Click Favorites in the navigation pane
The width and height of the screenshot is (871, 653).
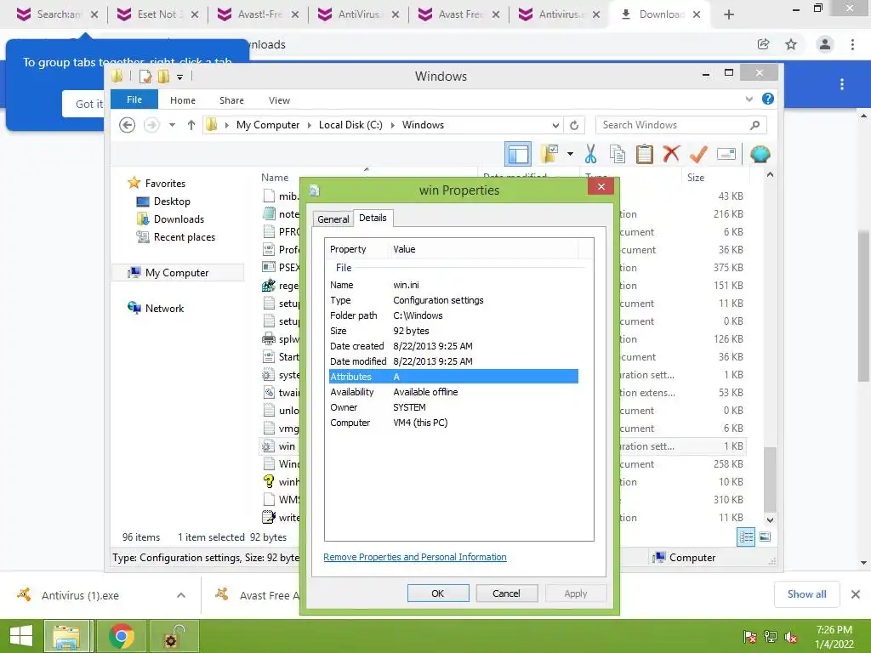(165, 184)
